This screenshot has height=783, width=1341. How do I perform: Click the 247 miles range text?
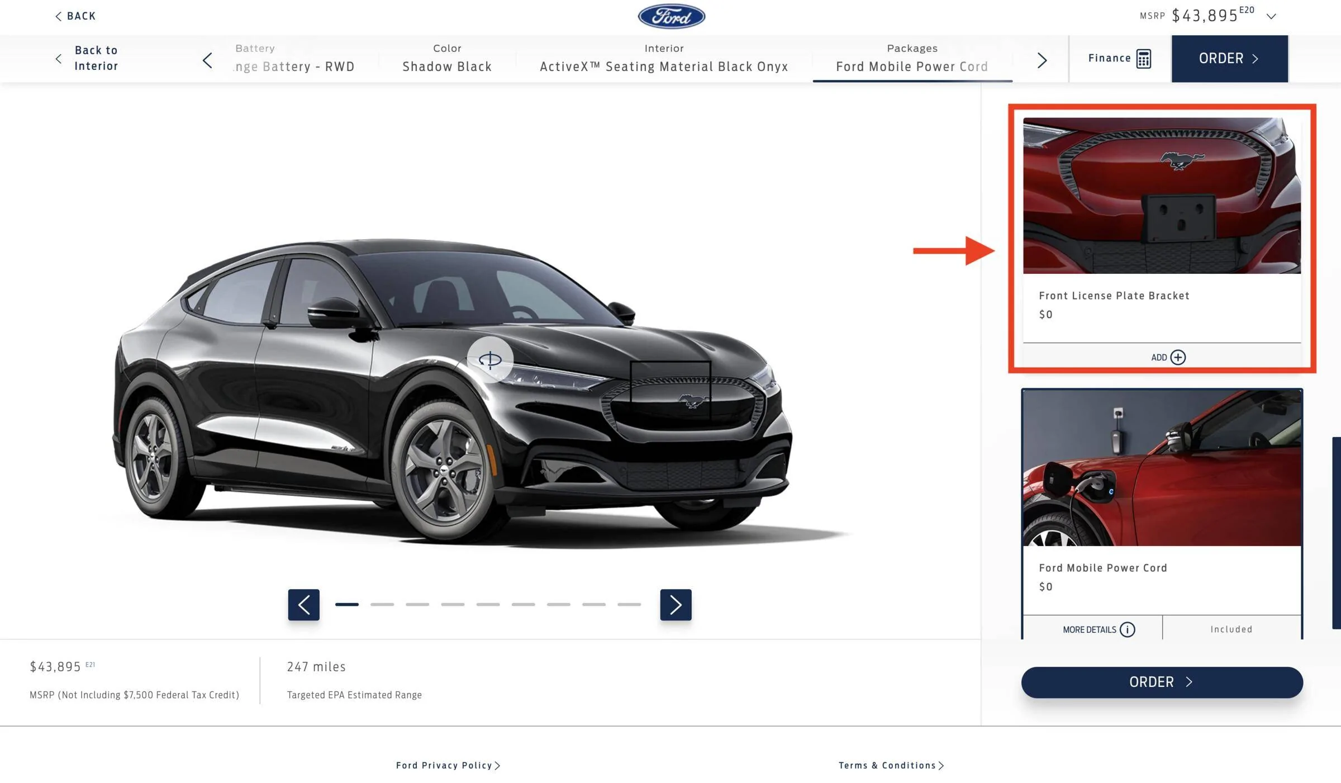pyautogui.click(x=316, y=666)
